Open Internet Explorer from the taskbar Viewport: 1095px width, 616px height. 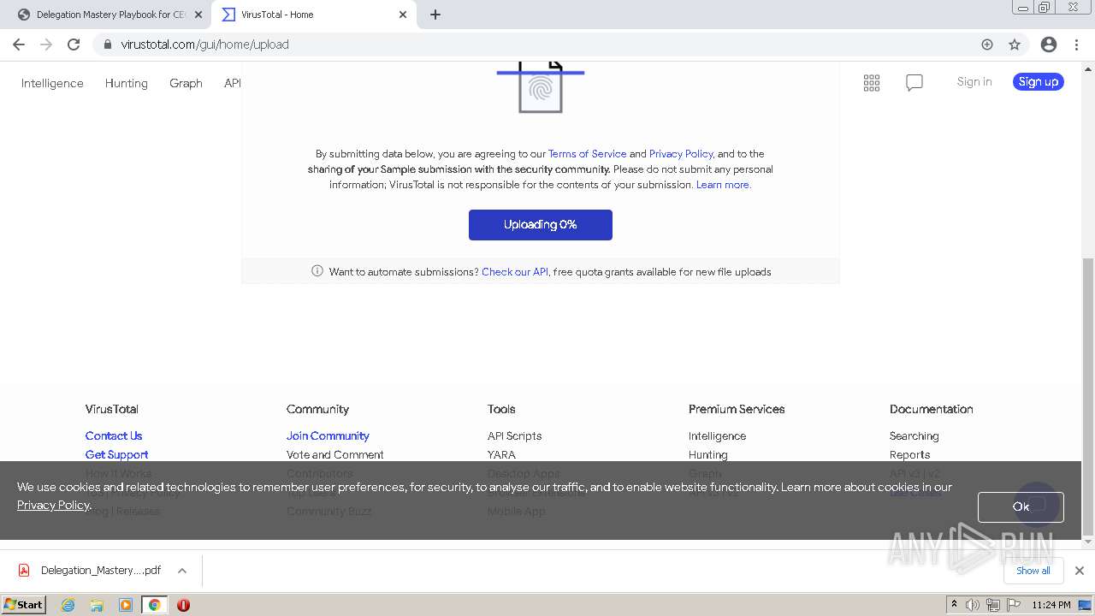pyautogui.click(x=68, y=605)
